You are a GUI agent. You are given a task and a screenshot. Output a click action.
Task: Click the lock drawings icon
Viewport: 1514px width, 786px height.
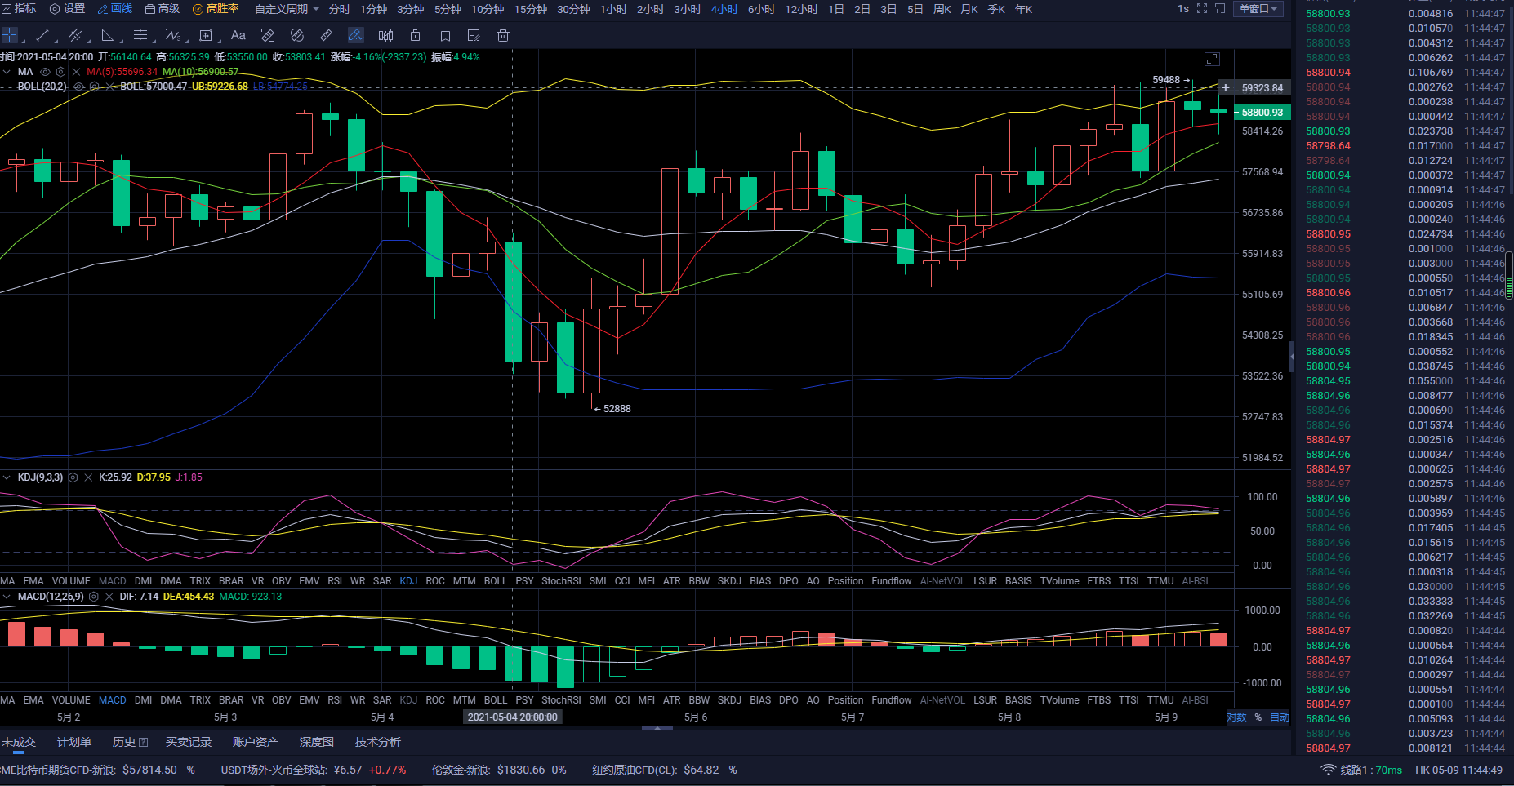pos(415,35)
